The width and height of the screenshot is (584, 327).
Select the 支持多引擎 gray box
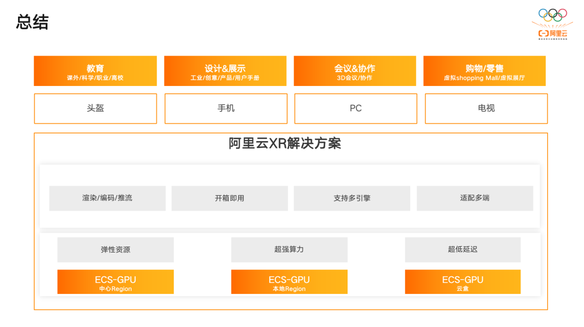tap(352, 198)
